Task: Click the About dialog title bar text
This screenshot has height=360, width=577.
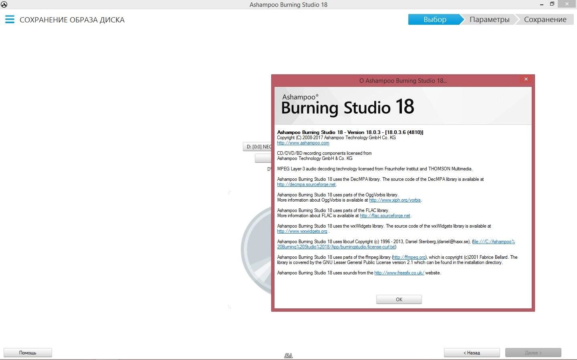Action: 403,81
